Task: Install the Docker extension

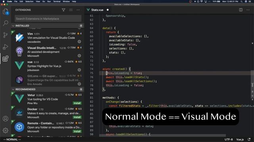Action: coord(77,117)
